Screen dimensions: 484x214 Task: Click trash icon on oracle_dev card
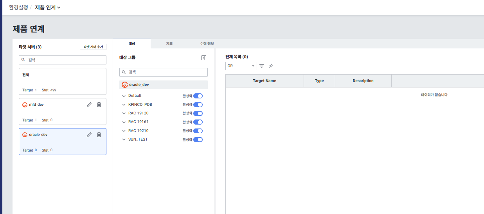tap(99, 135)
